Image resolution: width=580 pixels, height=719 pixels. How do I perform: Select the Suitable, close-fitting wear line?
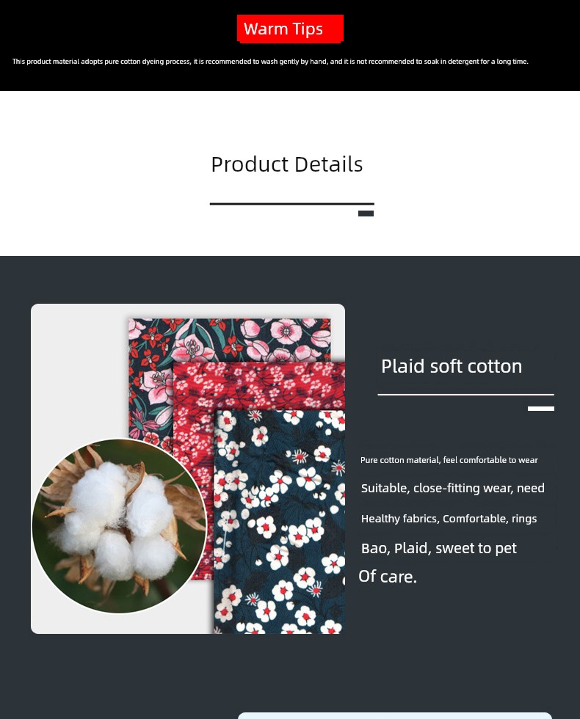click(x=452, y=488)
